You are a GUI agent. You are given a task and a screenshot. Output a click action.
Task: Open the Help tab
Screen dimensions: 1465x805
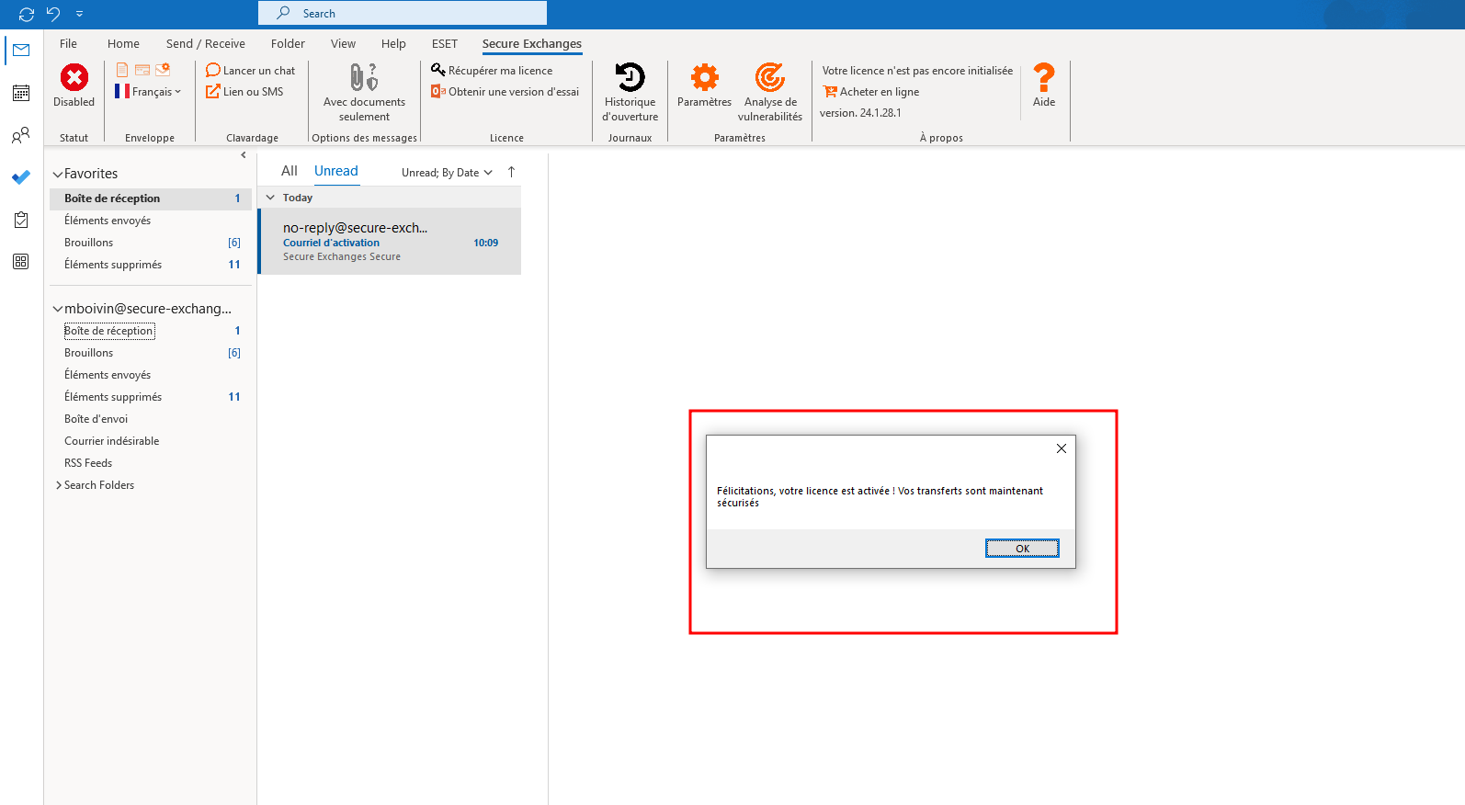pyautogui.click(x=393, y=43)
